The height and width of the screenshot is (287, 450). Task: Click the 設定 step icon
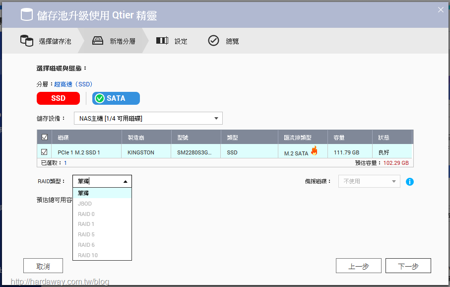point(162,41)
